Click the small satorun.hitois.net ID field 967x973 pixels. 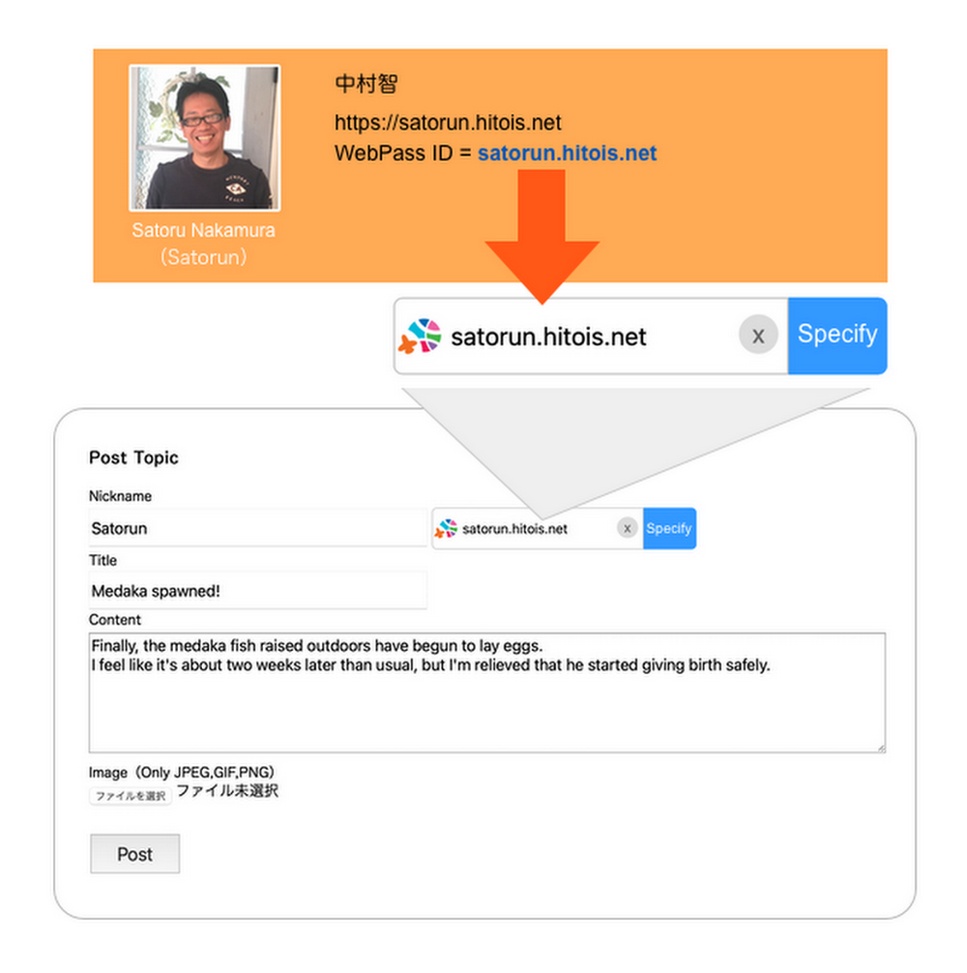[x=537, y=528]
